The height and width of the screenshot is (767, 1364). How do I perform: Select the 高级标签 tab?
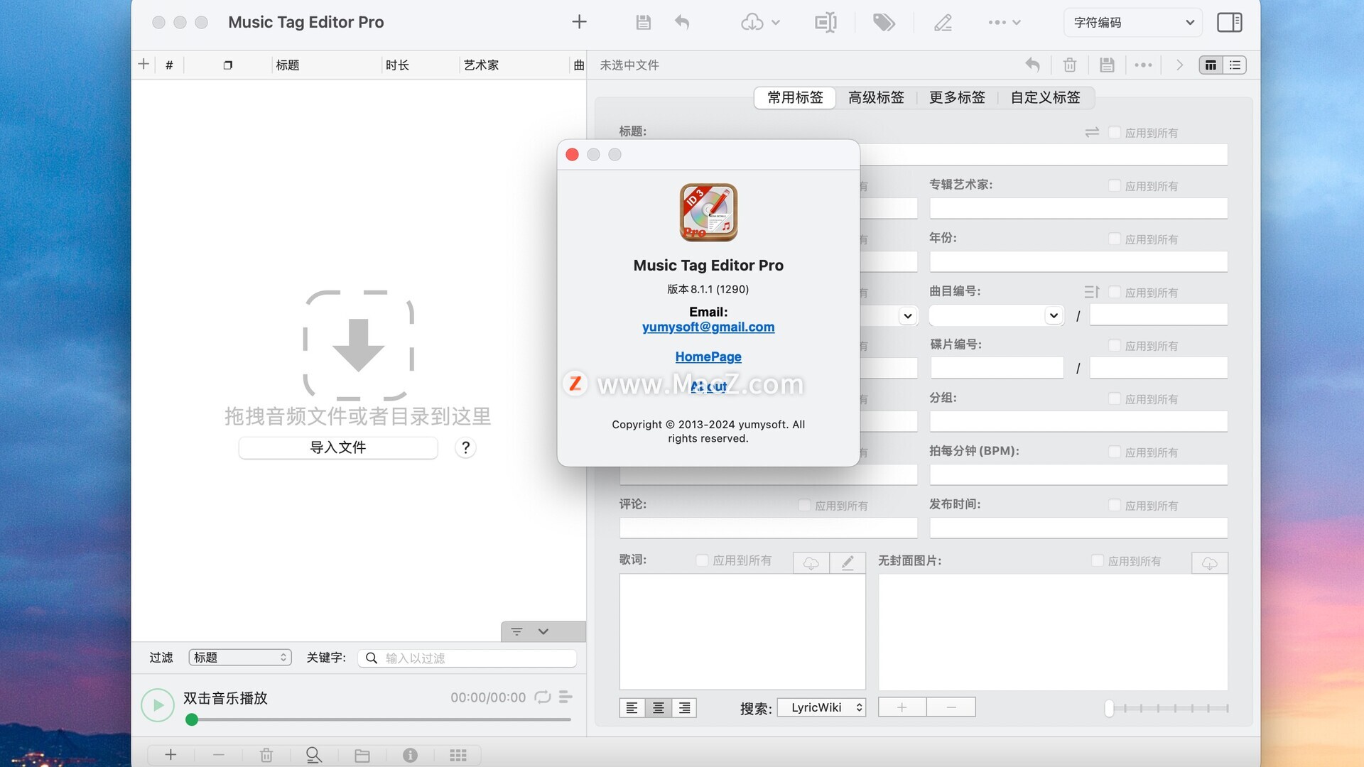click(x=876, y=97)
